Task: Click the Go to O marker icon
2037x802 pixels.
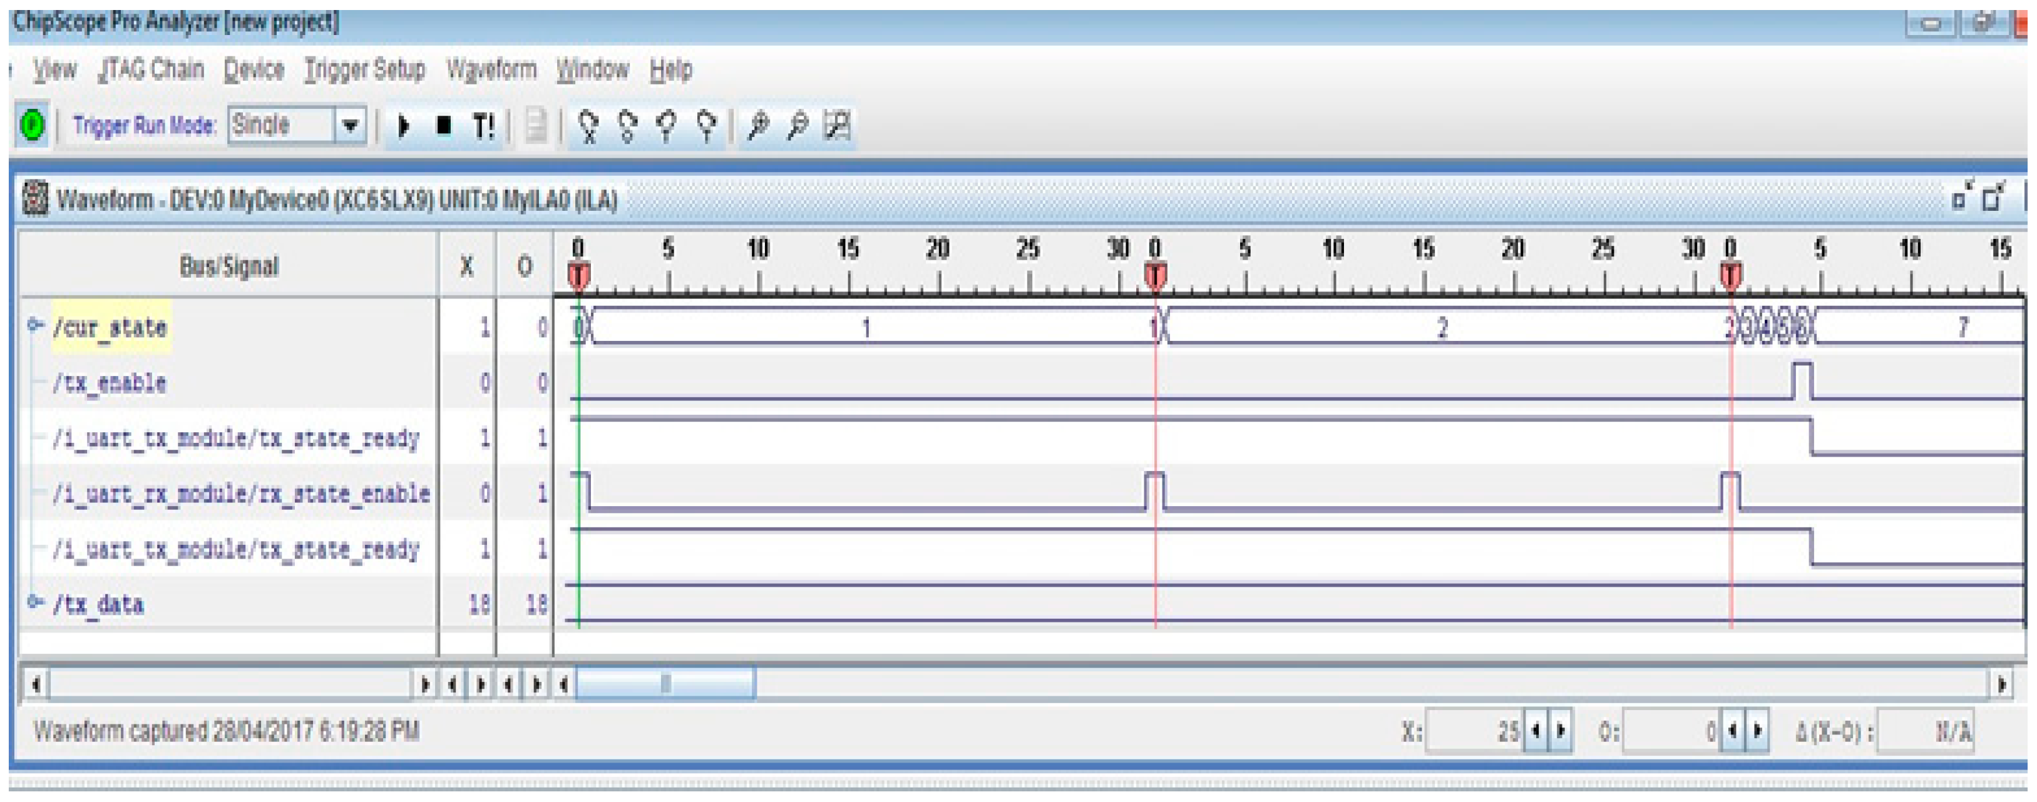Action: 628,126
